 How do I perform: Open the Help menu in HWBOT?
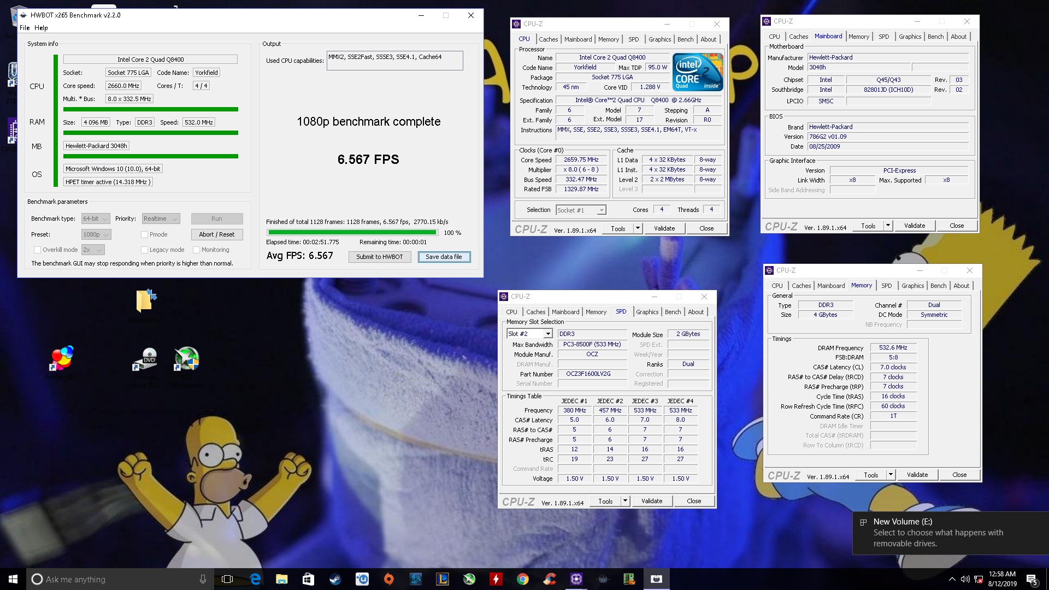click(41, 28)
